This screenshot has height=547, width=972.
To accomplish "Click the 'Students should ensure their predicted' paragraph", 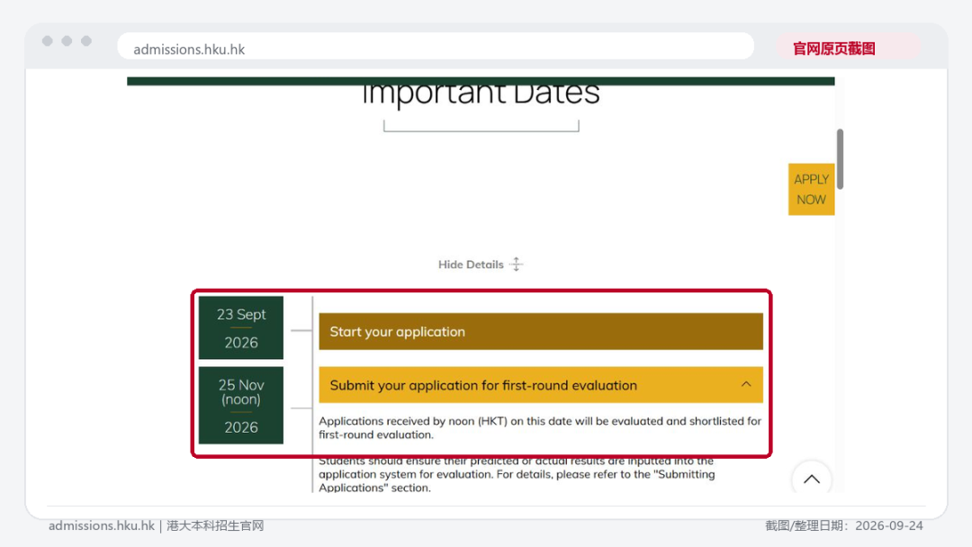I will coord(517,474).
